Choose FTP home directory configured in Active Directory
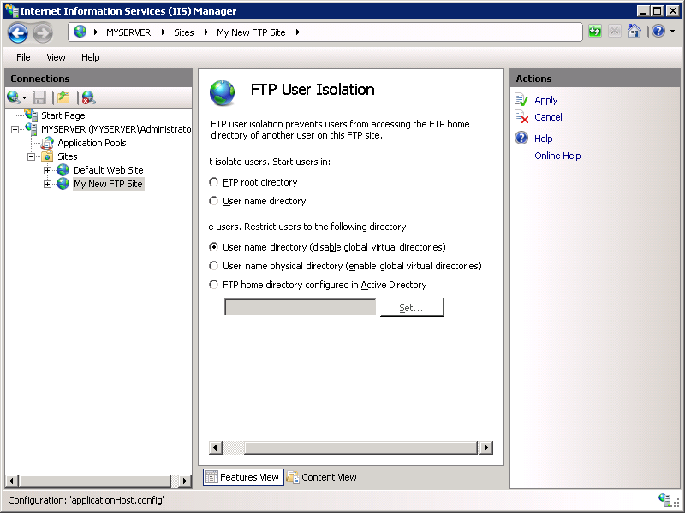The width and height of the screenshot is (685, 513). coord(213,285)
